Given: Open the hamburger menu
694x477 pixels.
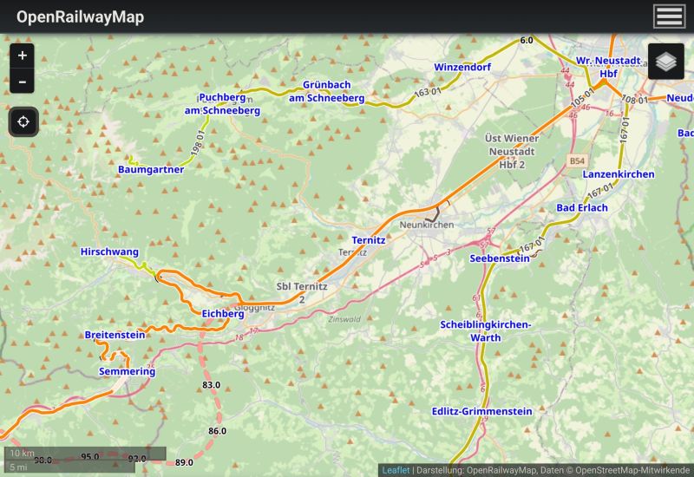Looking at the screenshot, I should 670,16.
